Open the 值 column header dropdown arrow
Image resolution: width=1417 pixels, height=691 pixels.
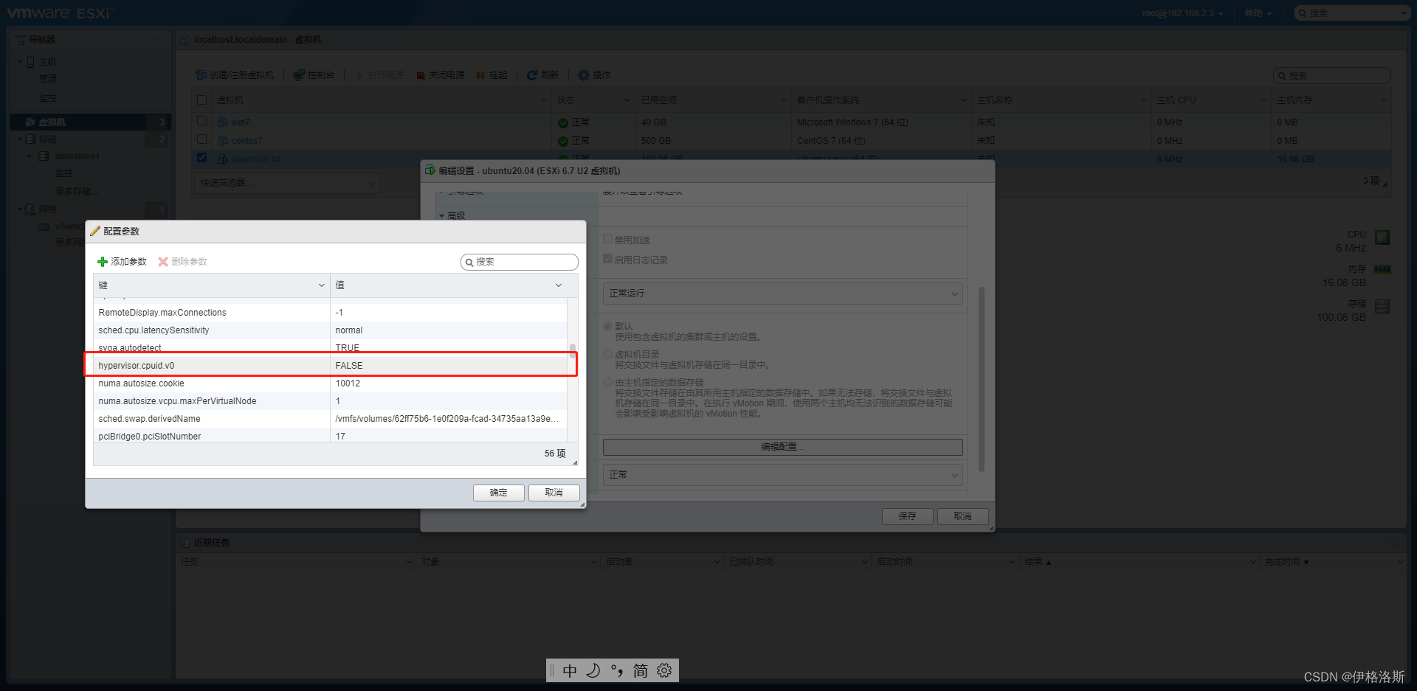[559, 285]
